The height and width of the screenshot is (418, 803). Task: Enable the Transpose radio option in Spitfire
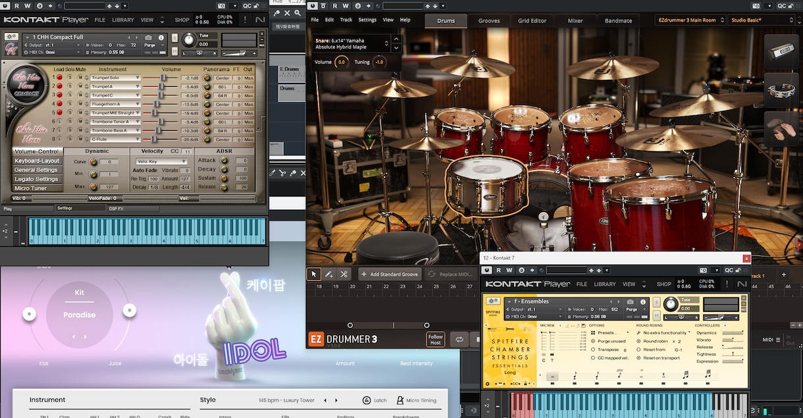click(x=592, y=350)
